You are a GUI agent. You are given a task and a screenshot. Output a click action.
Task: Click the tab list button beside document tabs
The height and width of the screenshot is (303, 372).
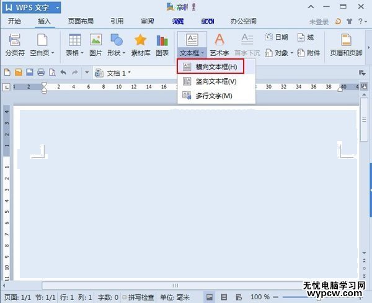(x=362, y=73)
